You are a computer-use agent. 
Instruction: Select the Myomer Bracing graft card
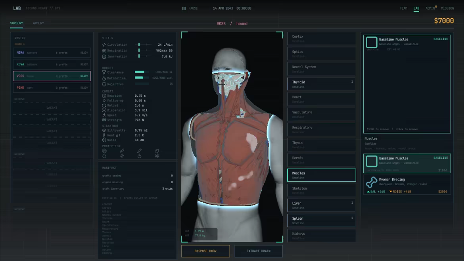(407, 185)
